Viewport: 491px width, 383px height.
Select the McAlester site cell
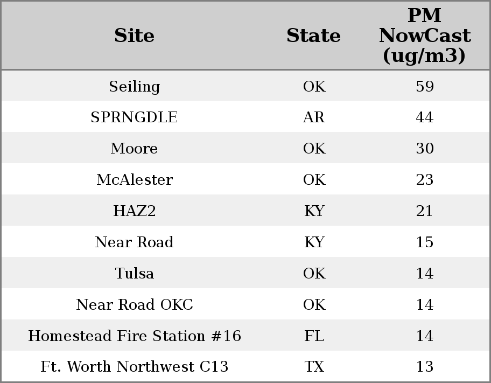pos(134,180)
